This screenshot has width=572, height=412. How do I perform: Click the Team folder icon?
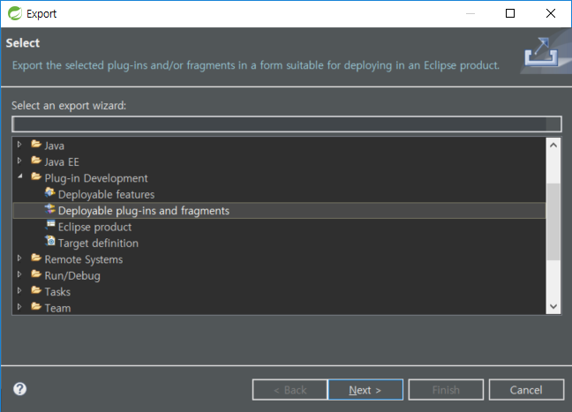click(x=36, y=306)
